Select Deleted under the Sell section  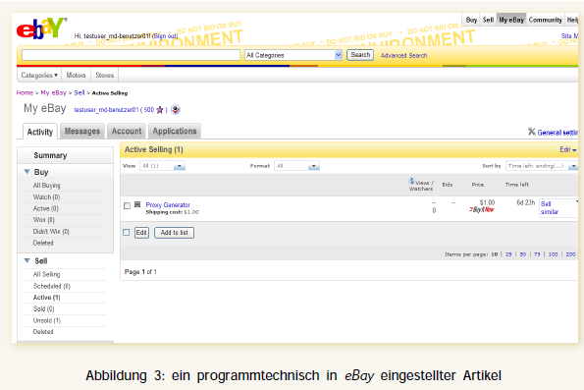pos(43,331)
